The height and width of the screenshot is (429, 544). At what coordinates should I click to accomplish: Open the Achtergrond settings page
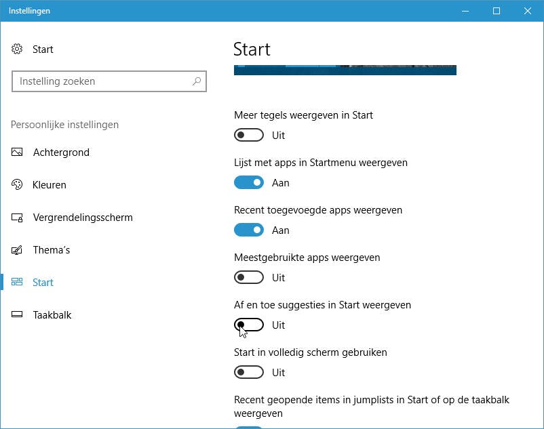pyautogui.click(x=61, y=152)
